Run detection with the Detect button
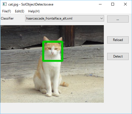This screenshot has height=114, width=132. tap(118, 56)
